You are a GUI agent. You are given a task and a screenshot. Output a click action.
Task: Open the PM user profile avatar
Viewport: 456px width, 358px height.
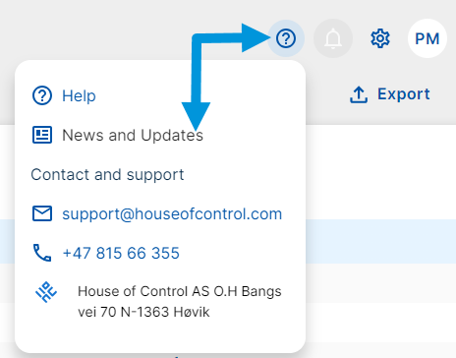[427, 38]
